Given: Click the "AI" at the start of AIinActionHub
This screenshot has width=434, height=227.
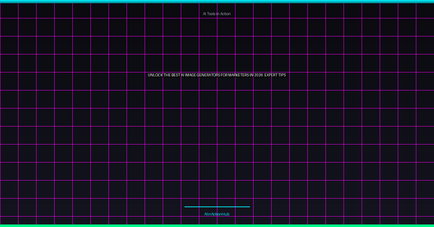Looking at the screenshot, I should 205,214.
